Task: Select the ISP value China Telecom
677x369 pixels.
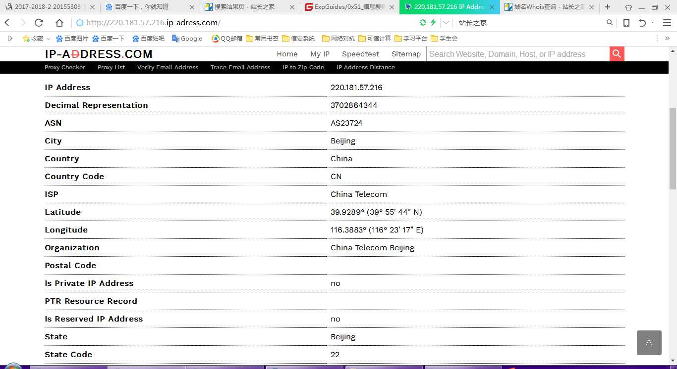Action: pos(359,194)
